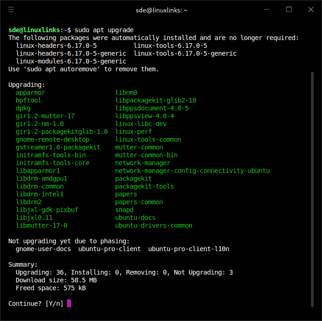
Task: Click the magenta cursor after Continue prompt
Action: click(69, 304)
